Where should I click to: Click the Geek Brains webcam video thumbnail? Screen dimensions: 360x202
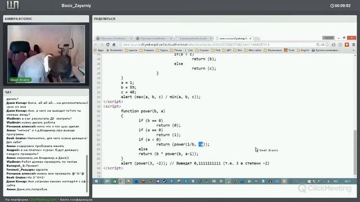(x=46, y=54)
